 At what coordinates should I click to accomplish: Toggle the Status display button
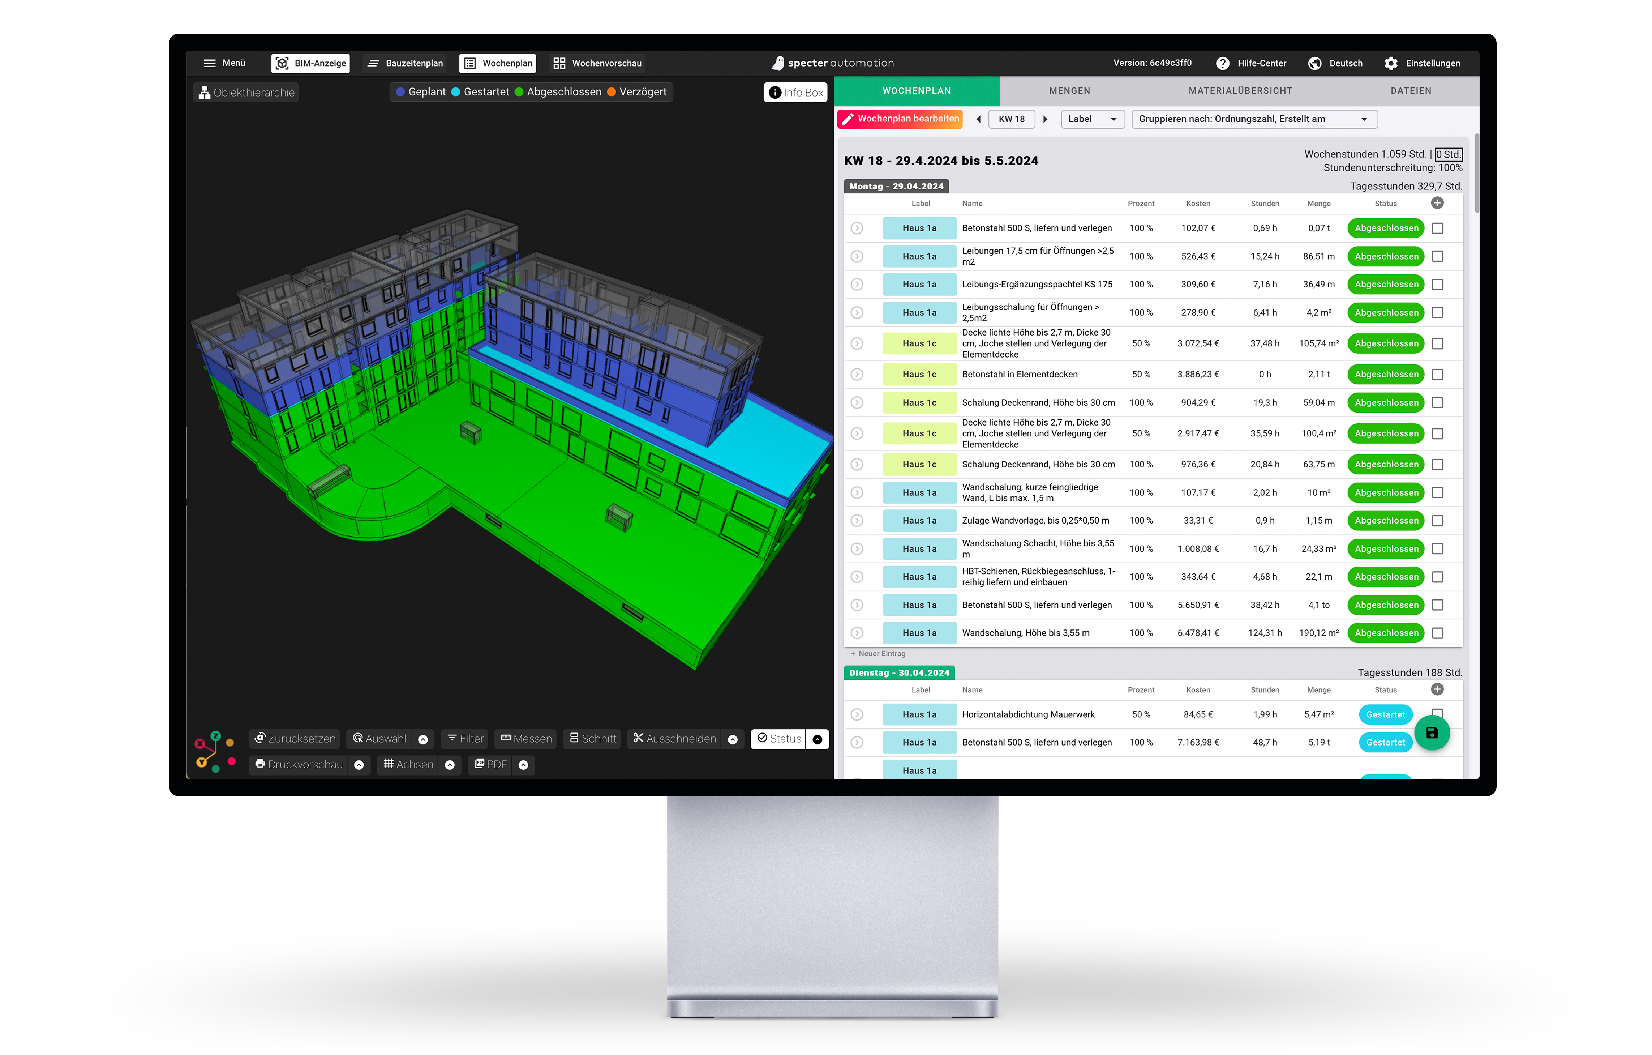[x=779, y=739]
